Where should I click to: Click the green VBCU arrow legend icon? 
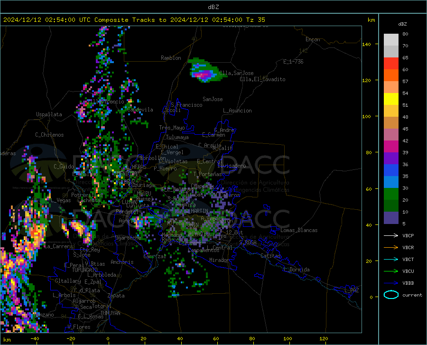pyautogui.click(x=391, y=271)
